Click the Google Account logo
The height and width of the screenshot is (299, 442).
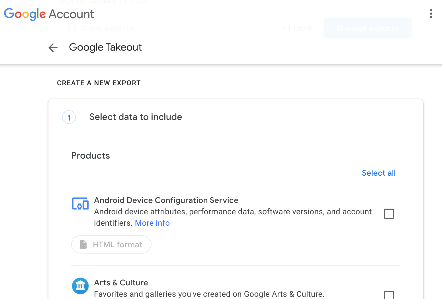[x=49, y=14]
